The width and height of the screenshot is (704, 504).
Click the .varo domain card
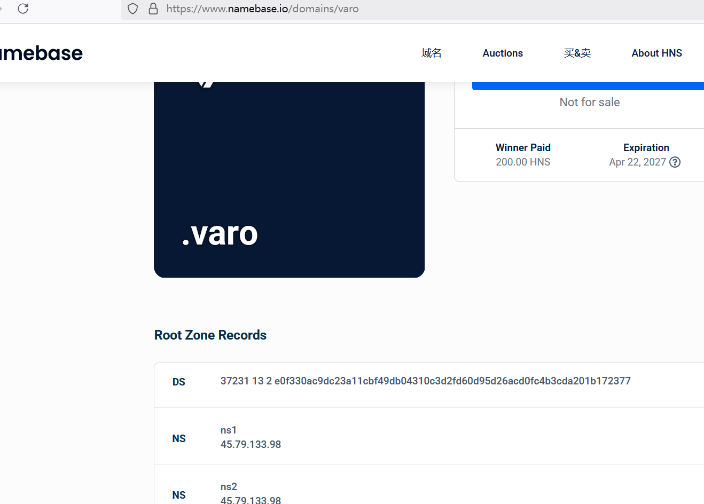(289, 180)
